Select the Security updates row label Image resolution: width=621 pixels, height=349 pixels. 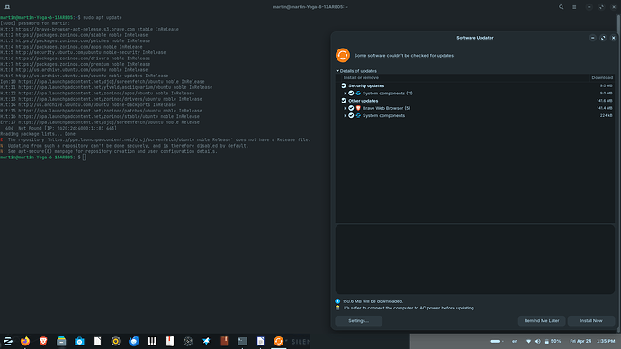coord(366,85)
